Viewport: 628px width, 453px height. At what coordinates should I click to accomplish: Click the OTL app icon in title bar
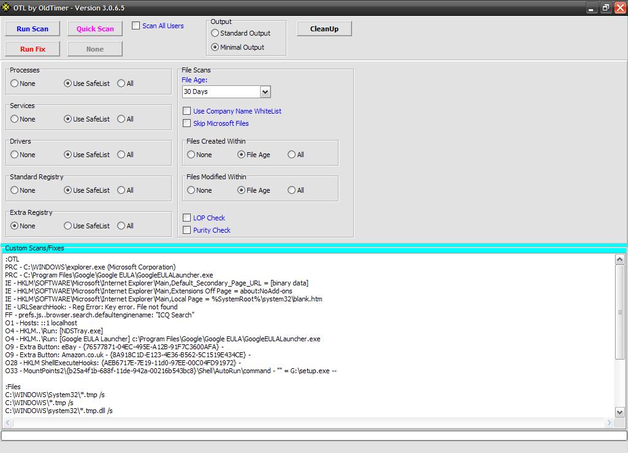click(x=6, y=7)
